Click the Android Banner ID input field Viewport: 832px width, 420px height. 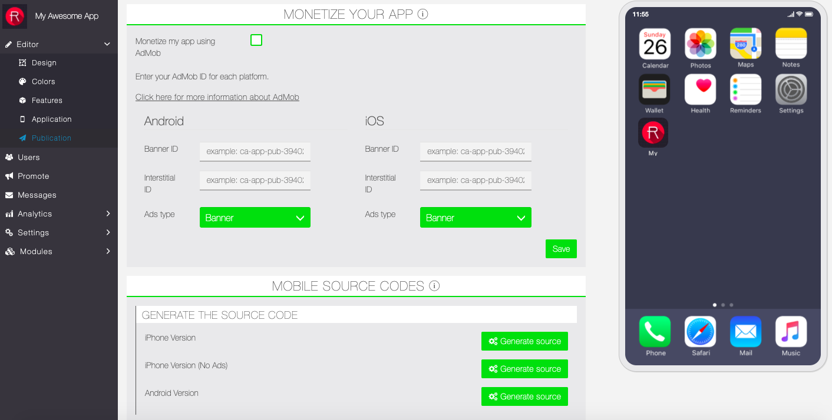click(x=255, y=151)
